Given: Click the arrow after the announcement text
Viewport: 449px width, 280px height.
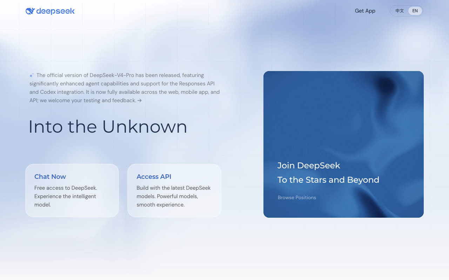Looking at the screenshot, I should [x=140, y=100].
